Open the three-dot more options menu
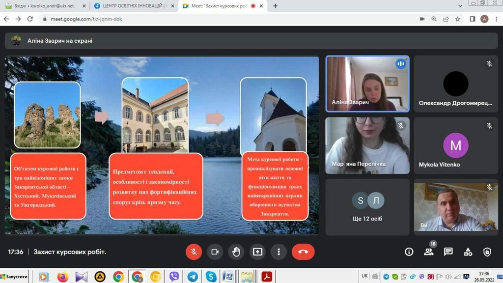This screenshot has width=503, height=283. 279,252
